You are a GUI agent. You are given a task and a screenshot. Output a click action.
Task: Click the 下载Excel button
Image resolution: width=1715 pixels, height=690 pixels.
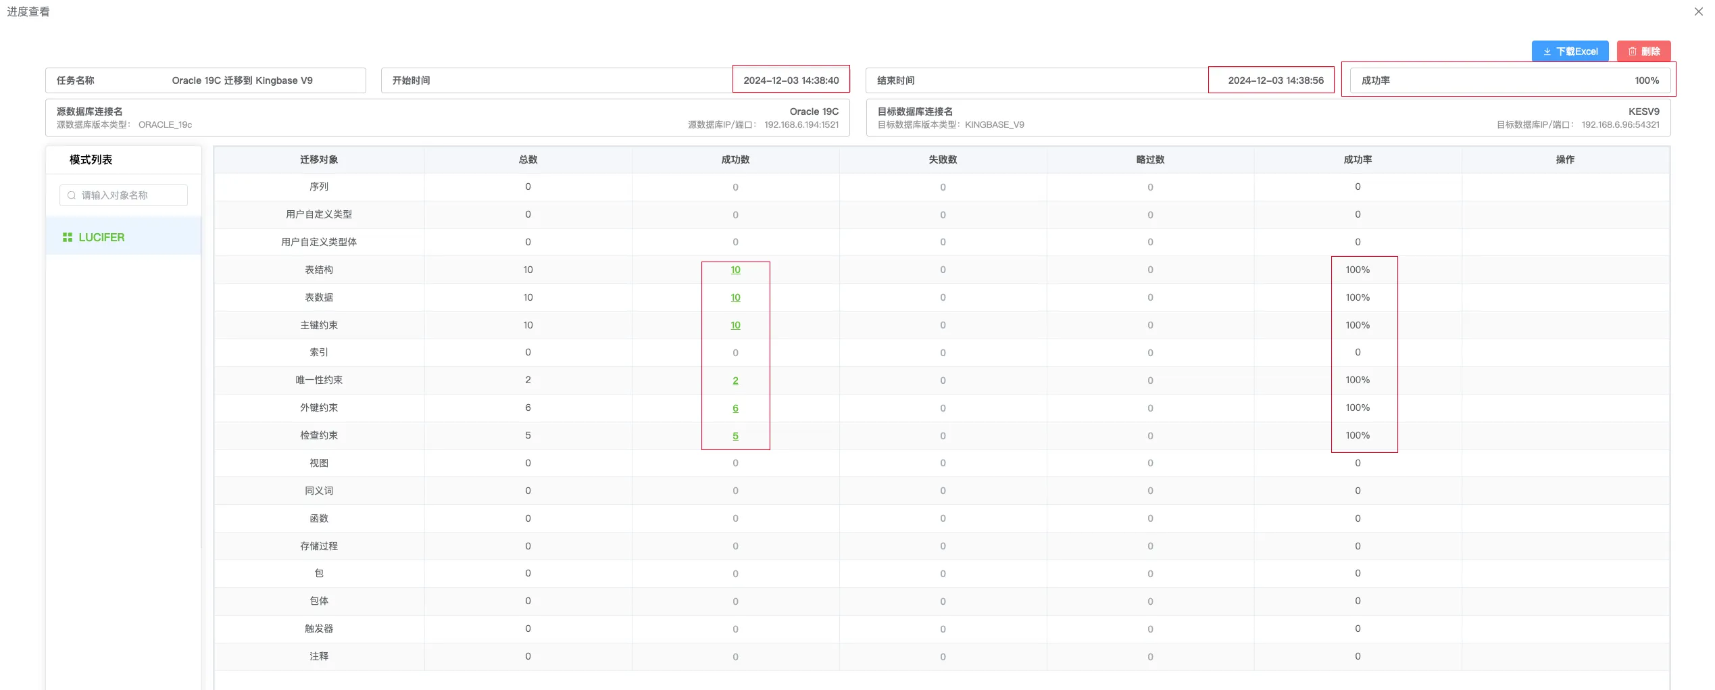[1570, 51]
